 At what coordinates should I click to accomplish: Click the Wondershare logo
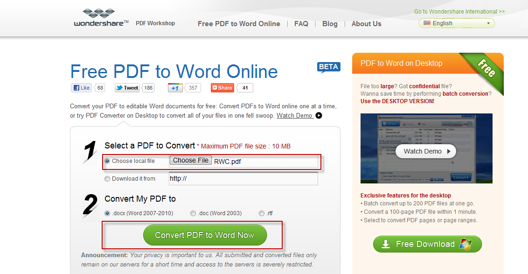(101, 18)
